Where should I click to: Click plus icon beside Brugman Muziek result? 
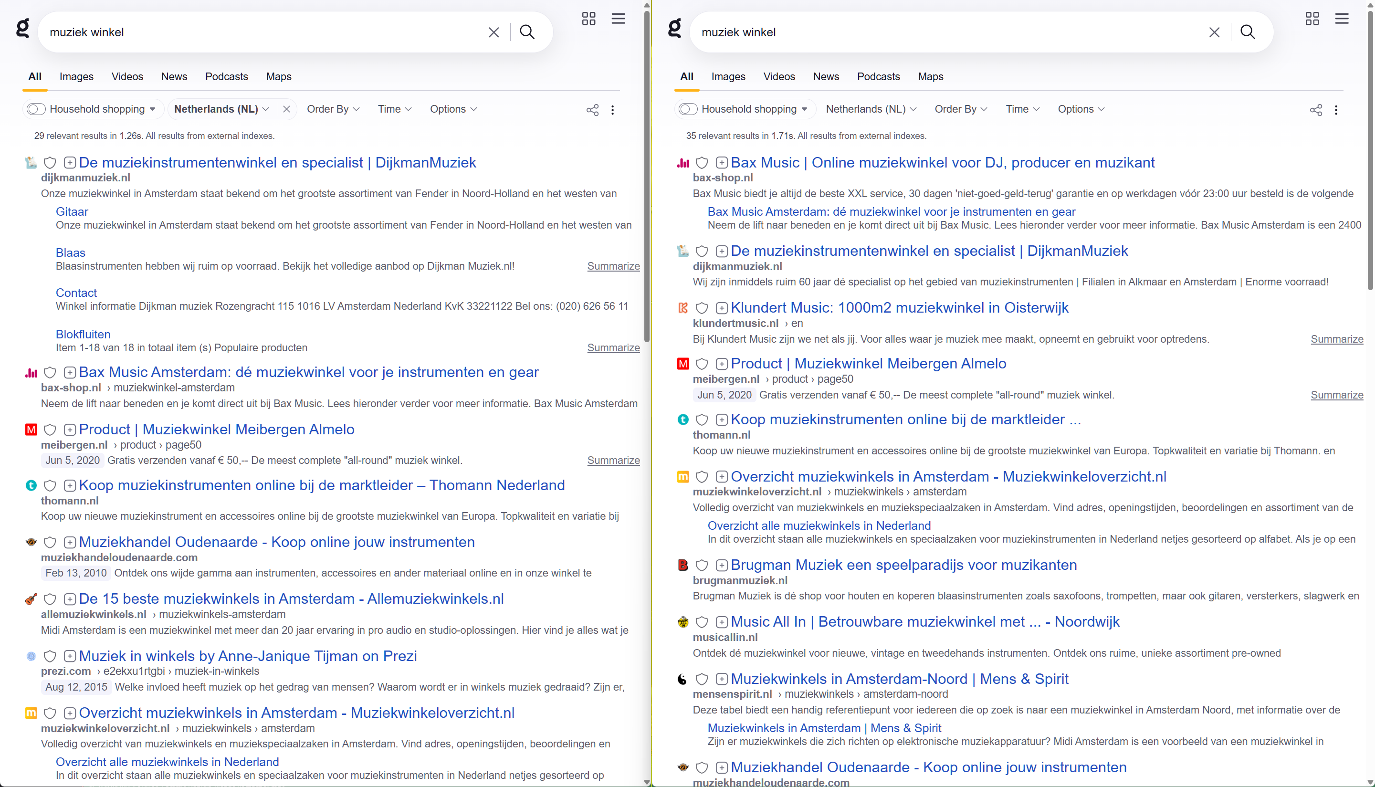(722, 566)
